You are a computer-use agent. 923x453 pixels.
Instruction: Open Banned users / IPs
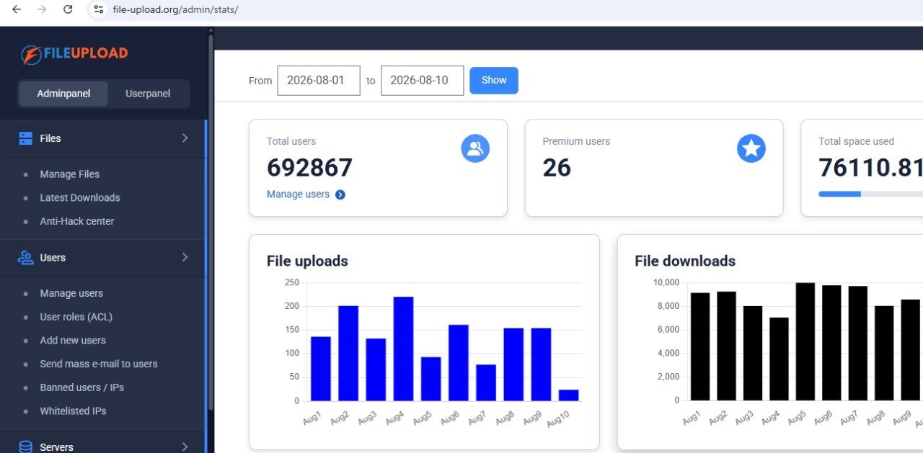pos(82,387)
